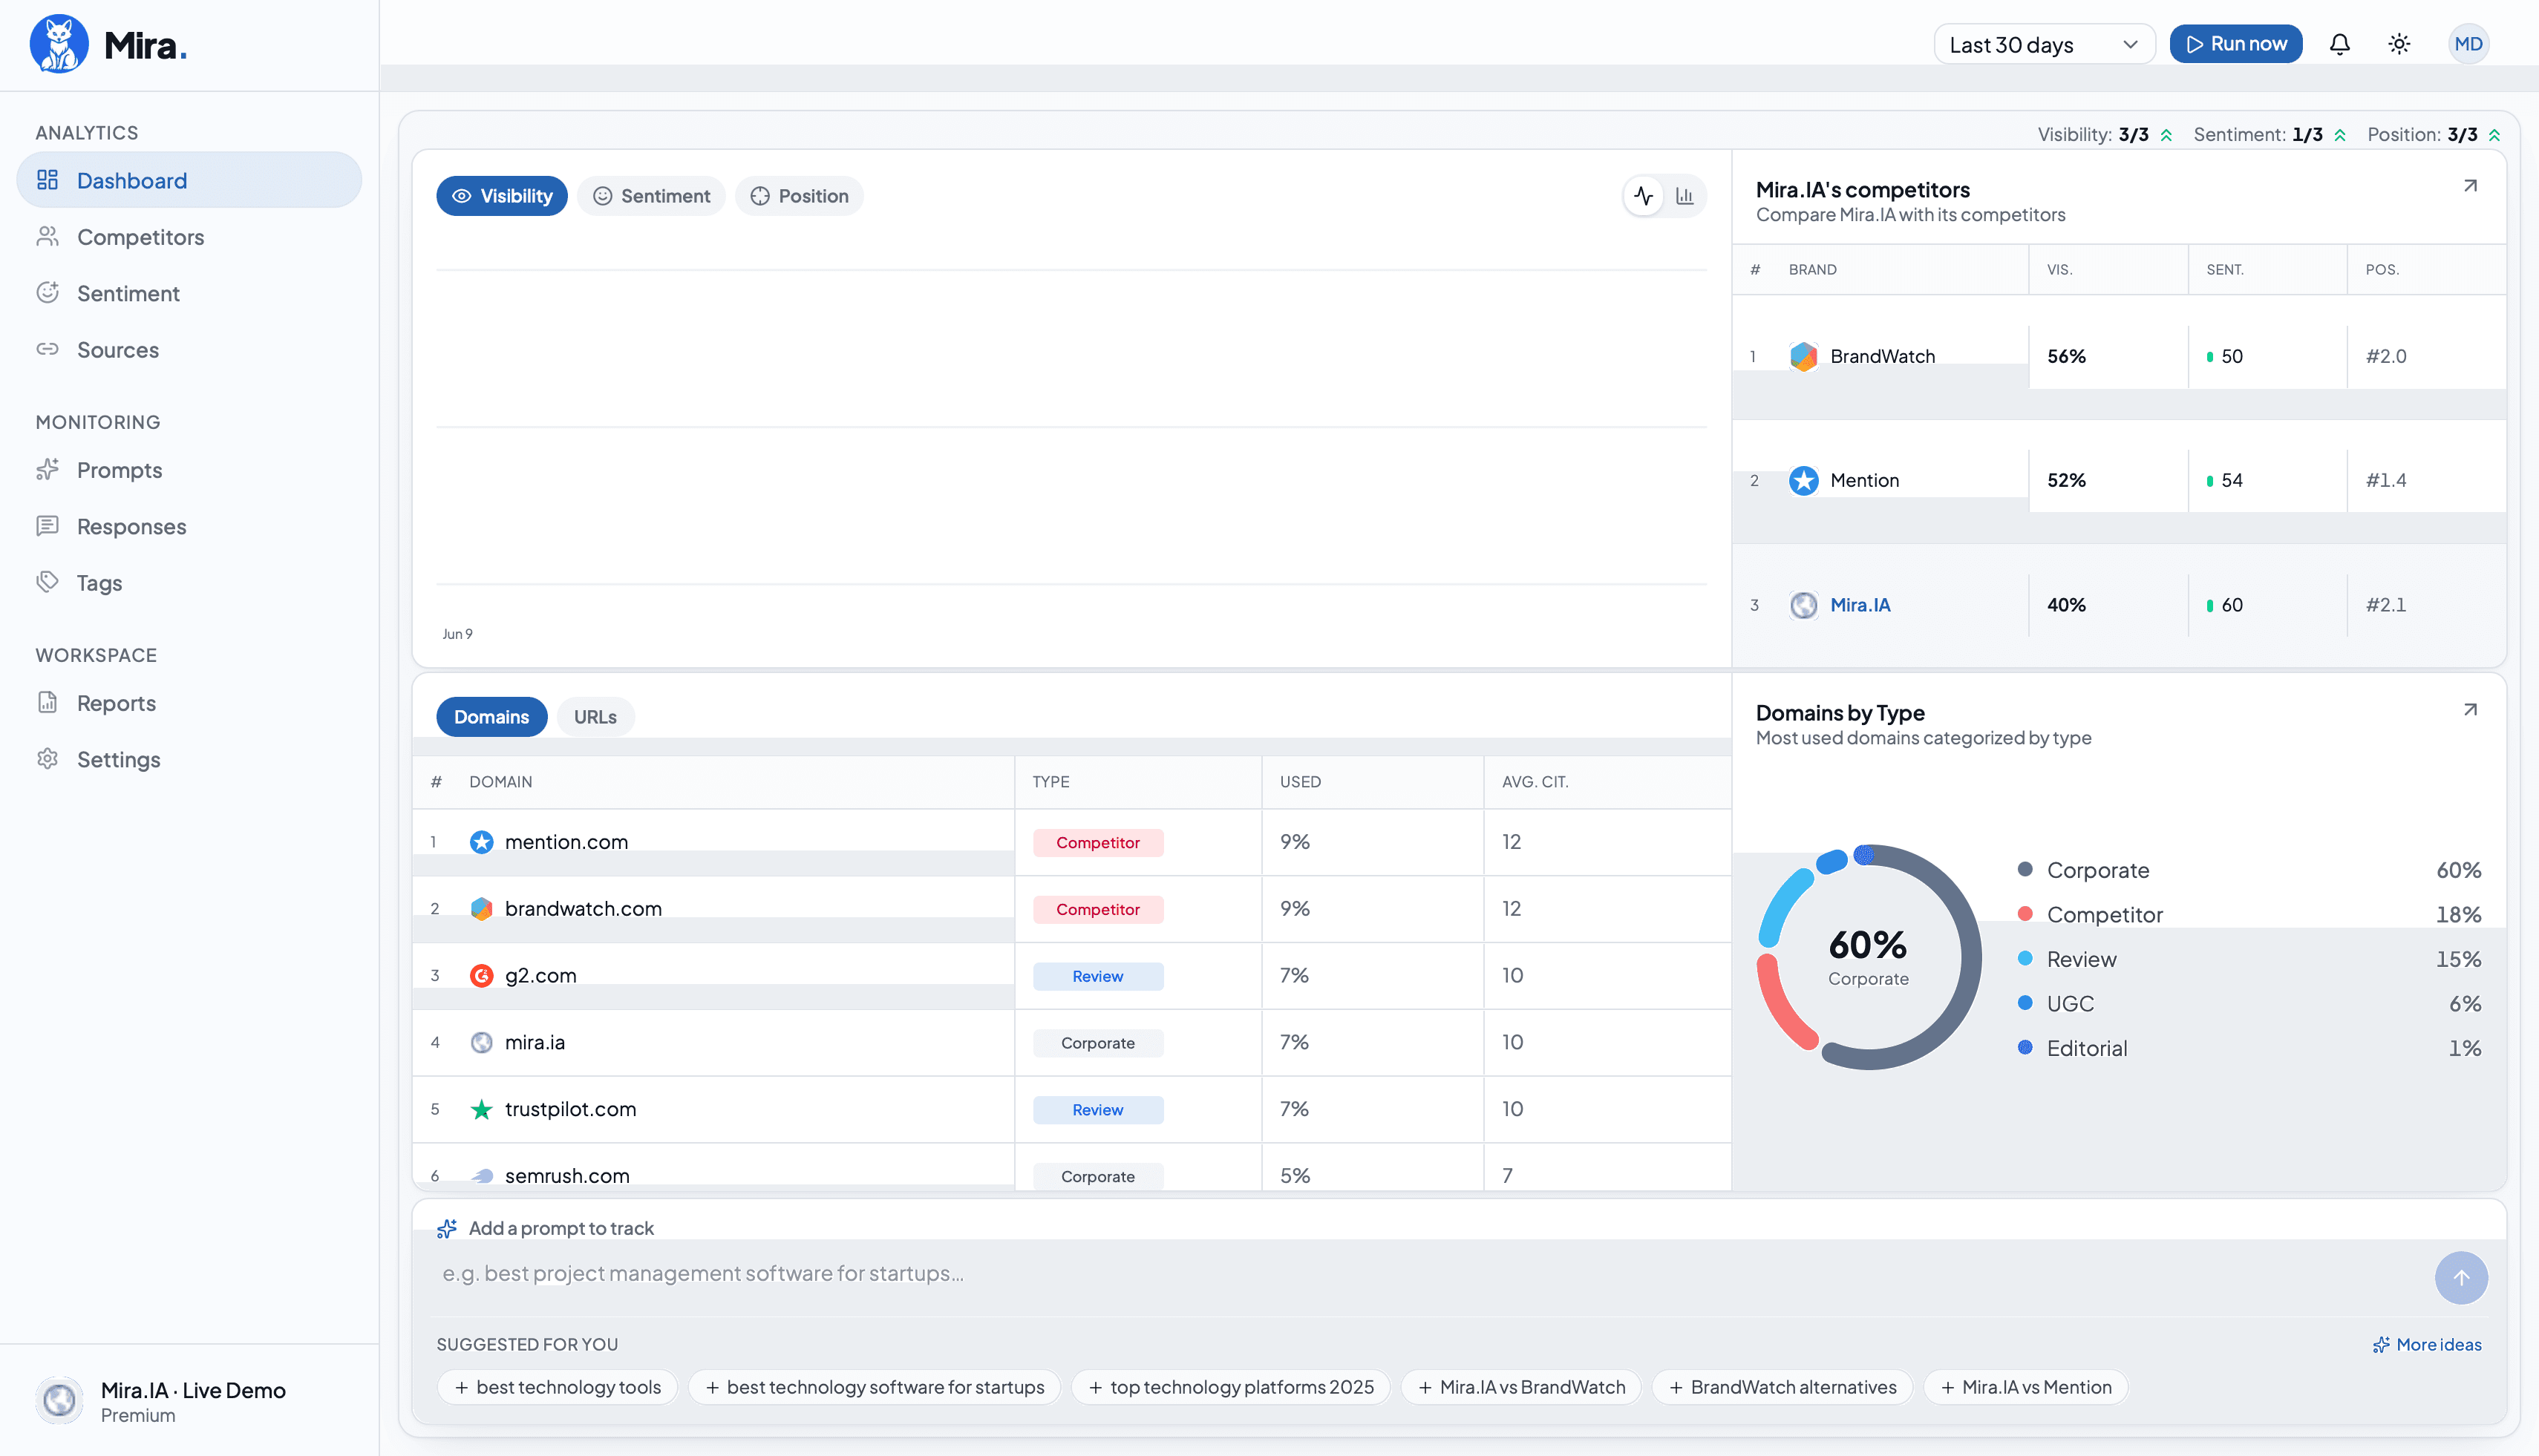Open Competitors page
This screenshot has width=2539, height=1456.
tap(189, 237)
